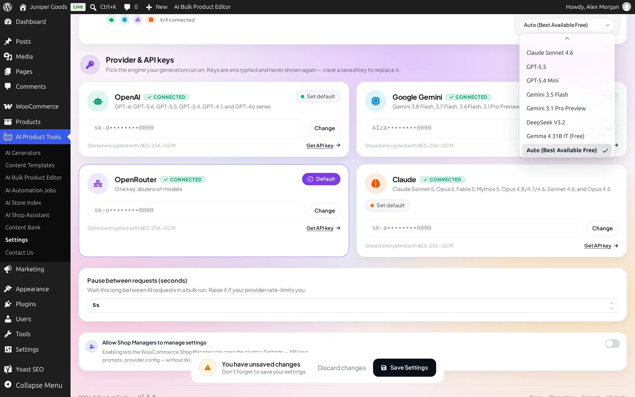
Task: Click the orange brain status icon near 4/4 connected
Action: [x=151, y=20]
